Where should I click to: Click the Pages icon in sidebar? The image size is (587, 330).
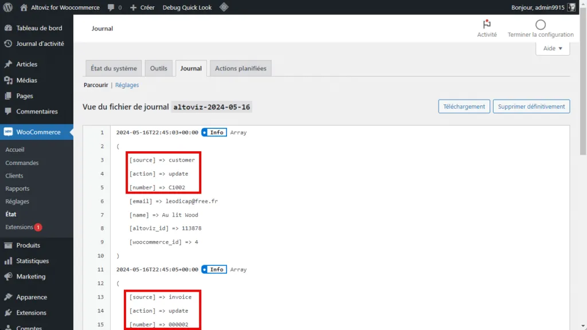click(x=8, y=96)
